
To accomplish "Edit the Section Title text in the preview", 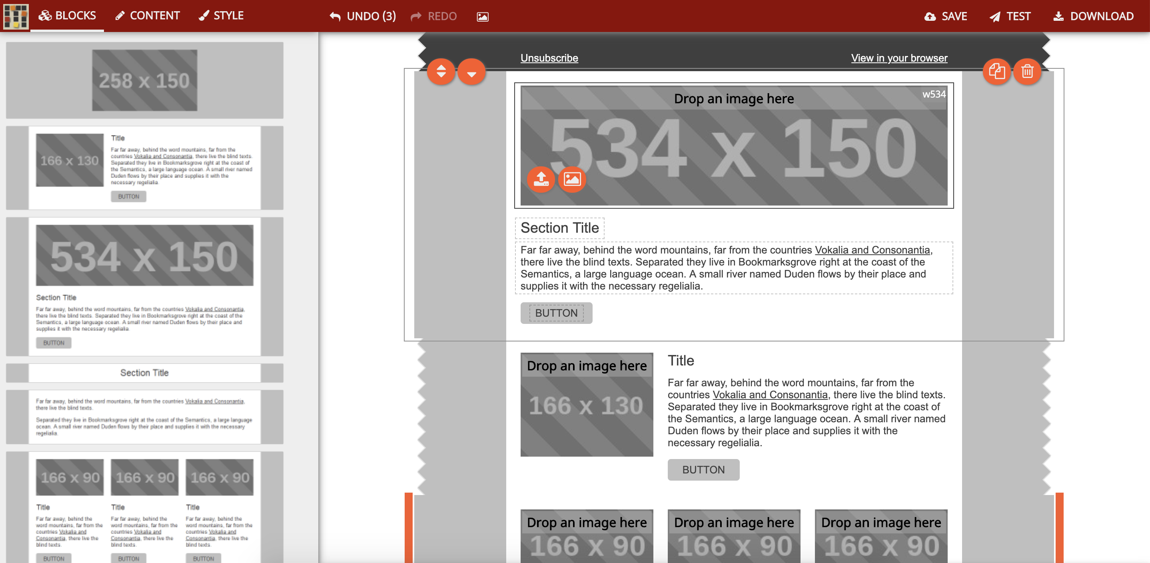I will [559, 228].
